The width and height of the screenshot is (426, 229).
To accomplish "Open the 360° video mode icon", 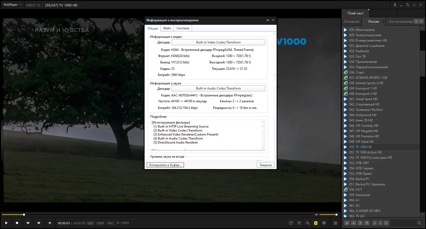I will 291,223.
